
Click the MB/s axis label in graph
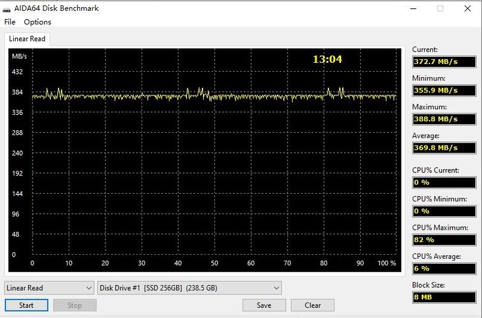coord(19,56)
